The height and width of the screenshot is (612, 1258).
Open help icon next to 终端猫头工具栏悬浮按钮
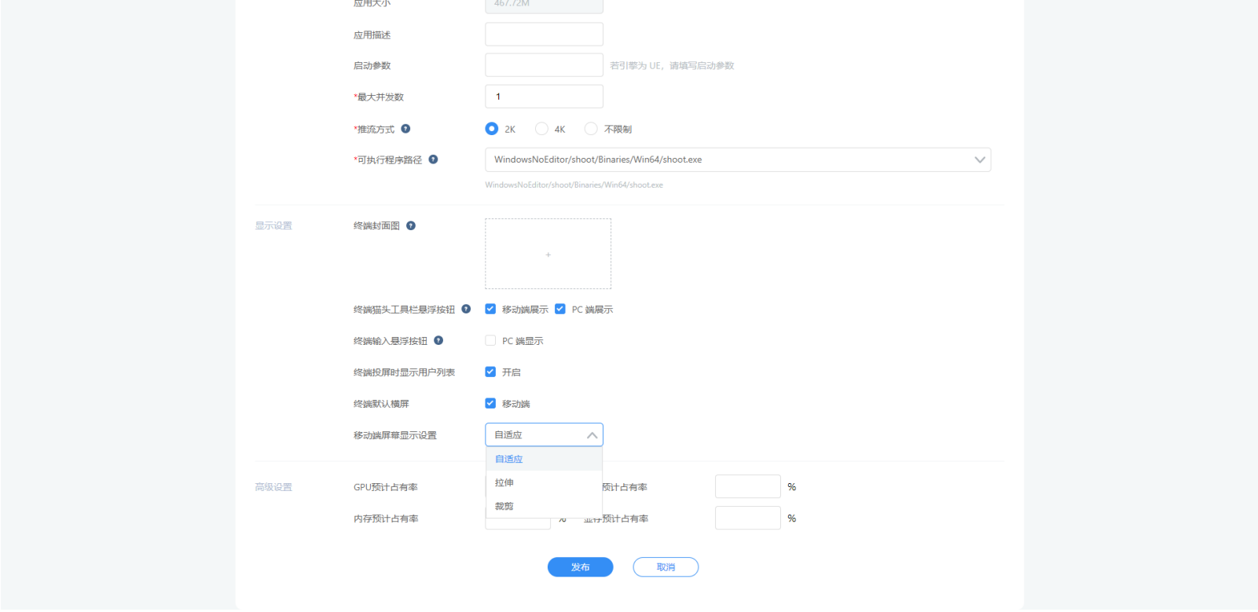pyautogui.click(x=466, y=309)
